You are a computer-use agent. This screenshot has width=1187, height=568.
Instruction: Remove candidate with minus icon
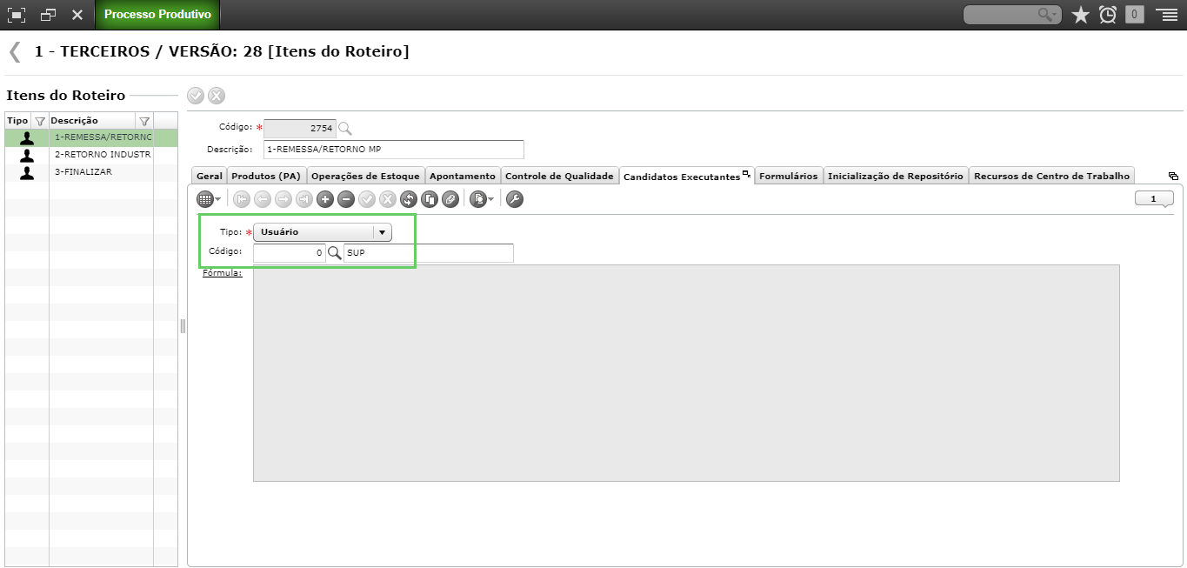346,199
